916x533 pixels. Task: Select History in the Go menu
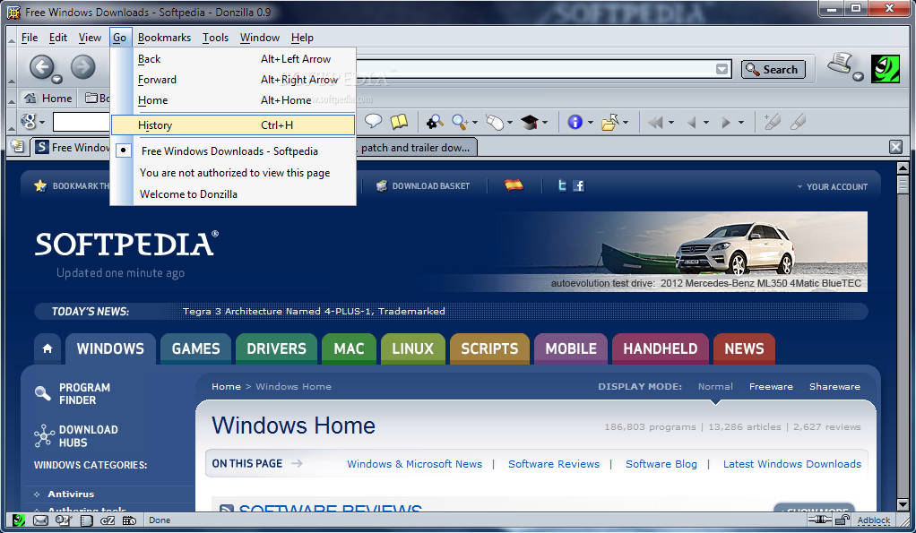coord(232,125)
